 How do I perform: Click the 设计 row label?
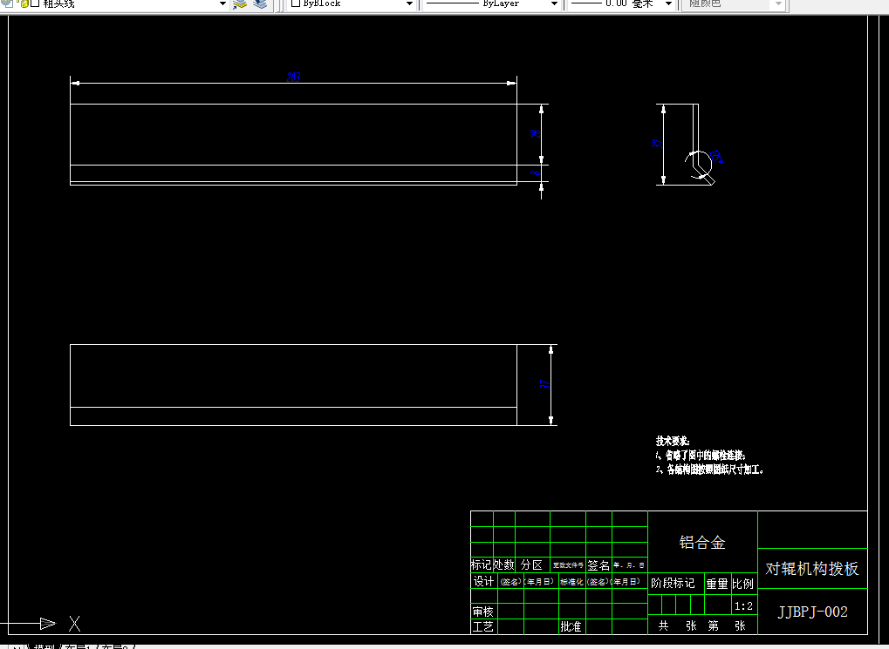[483, 581]
